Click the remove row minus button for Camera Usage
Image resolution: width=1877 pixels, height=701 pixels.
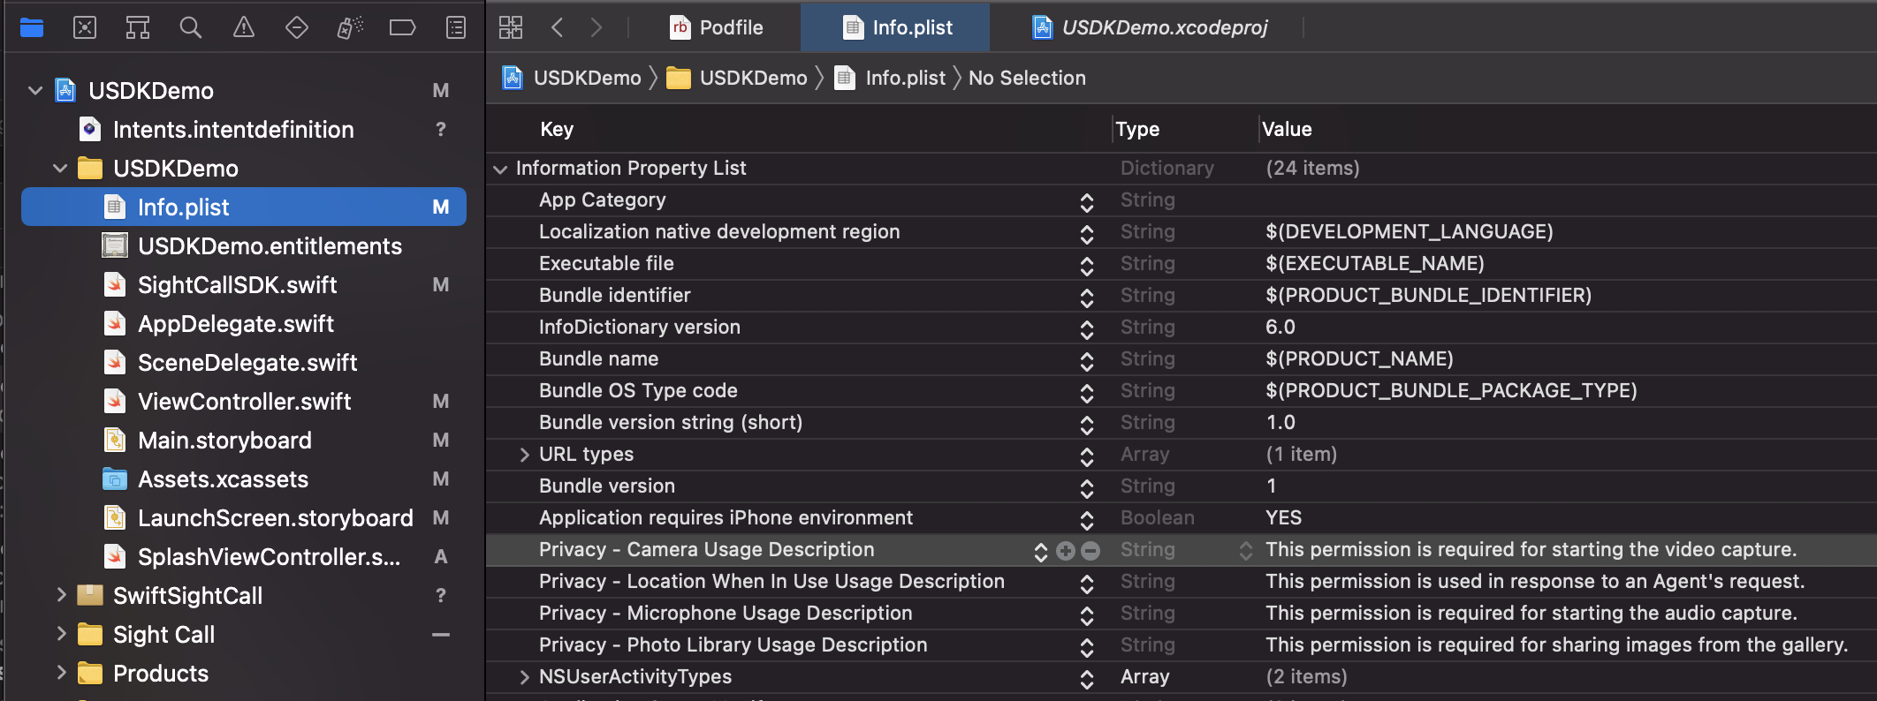pos(1090,551)
